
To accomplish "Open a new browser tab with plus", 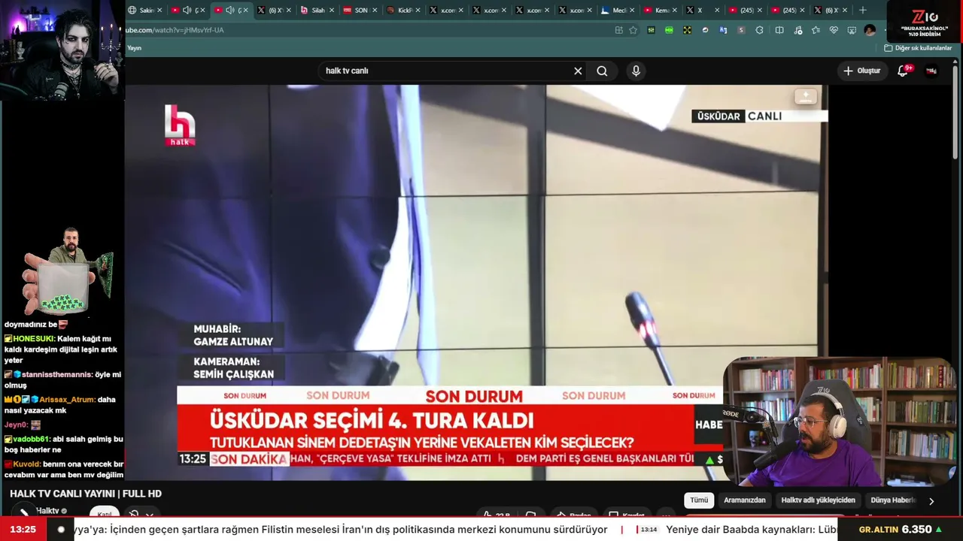I will [x=863, y=11].
